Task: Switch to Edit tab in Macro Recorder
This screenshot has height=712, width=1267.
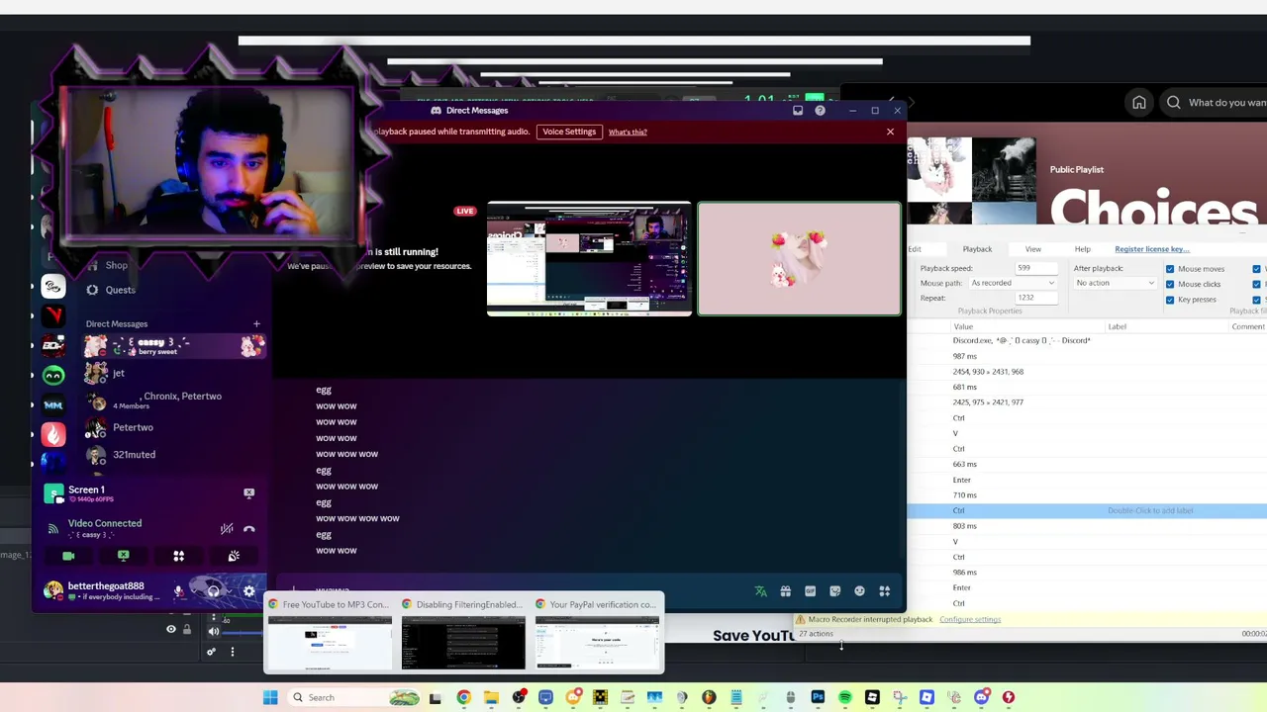Action: (915, 249)
